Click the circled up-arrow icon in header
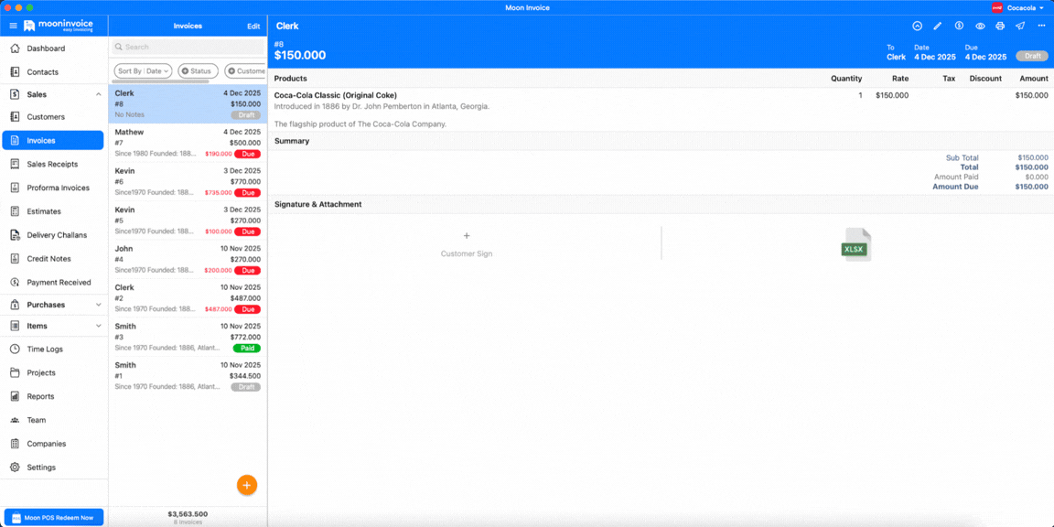 (917, 27)
